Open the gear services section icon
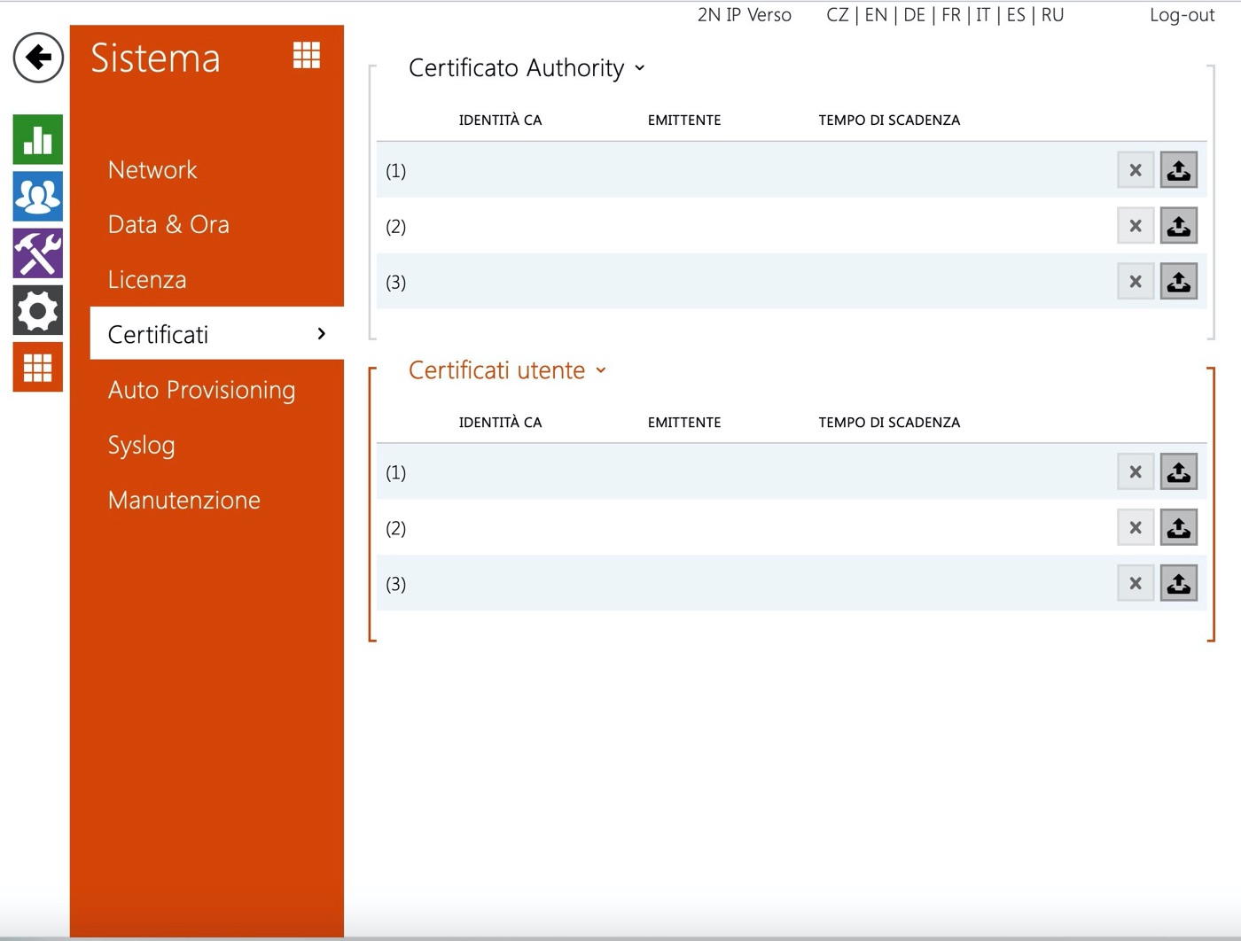Screen dimensions: 1241x941 click(38, 310)
